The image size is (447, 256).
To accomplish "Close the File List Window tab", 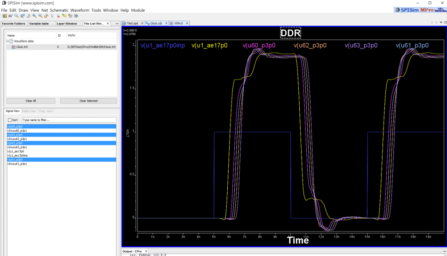I will click(108, 23).
